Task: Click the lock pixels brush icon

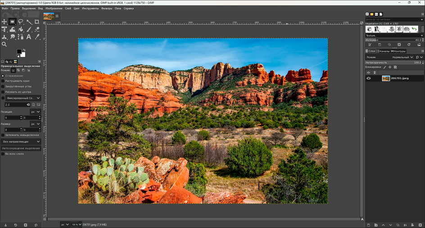Action: coord(384,67)
